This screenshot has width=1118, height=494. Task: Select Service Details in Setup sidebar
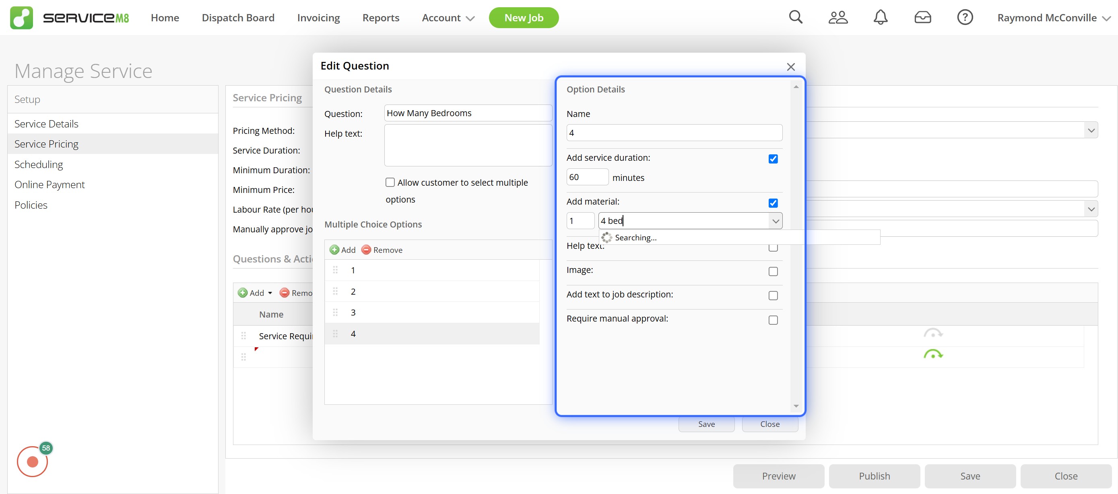pyautogui.click(x=113, y=123)
